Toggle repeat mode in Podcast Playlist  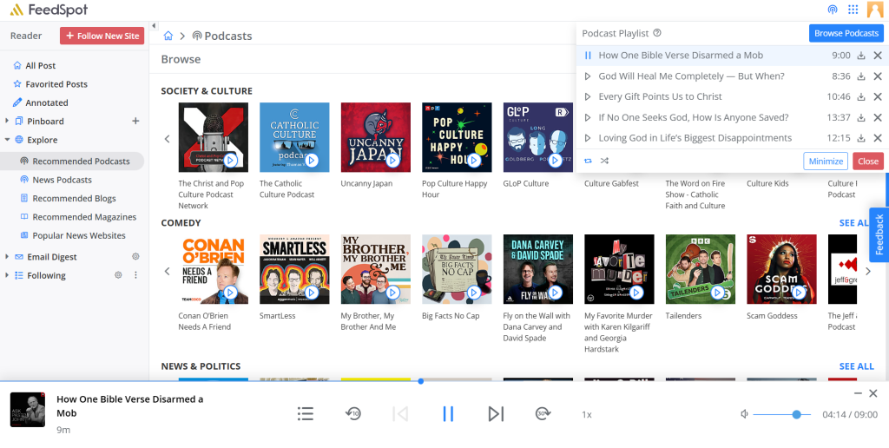click(x=588, y=161)
